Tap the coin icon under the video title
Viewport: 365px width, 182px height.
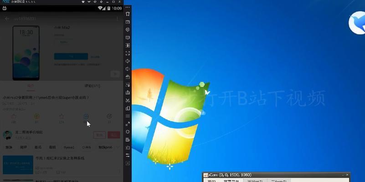pyautogui.click(x=37, y=116)
